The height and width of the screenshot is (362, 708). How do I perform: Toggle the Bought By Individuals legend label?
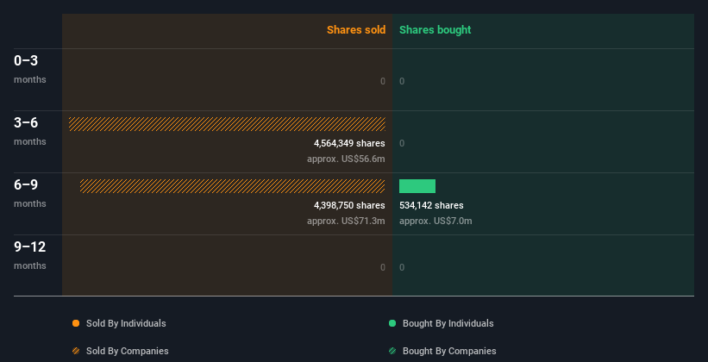[448, 323]
